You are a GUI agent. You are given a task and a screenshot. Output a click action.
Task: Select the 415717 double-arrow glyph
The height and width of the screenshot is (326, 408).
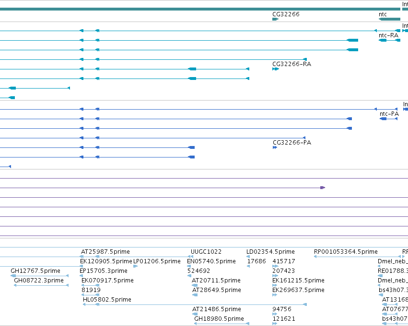275,266
